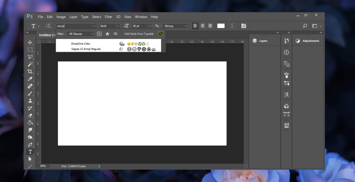Open the Clone Source panel icon
Screen dimensions: 355x182
coord(286,63)
